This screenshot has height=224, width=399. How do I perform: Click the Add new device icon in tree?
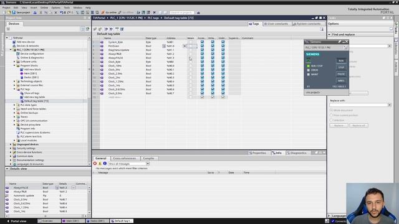pos(14,42)
